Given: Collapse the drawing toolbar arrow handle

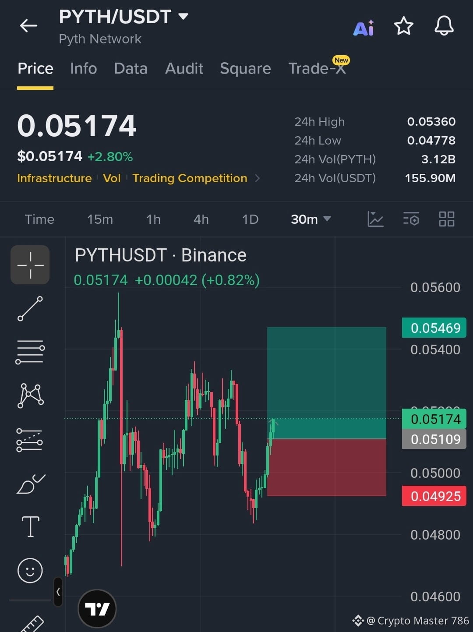Looking at the screenshot, I should [x=58, y=592].
